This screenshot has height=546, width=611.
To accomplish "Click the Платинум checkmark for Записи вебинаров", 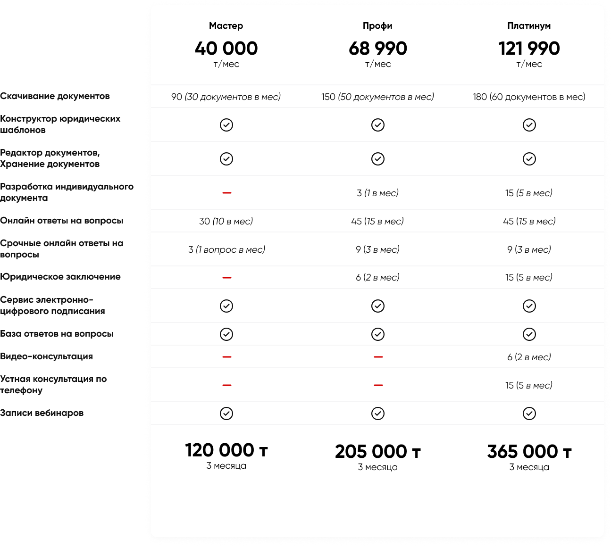I will (x=529, y=414).
